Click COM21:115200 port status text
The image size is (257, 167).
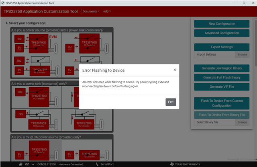click(x=47, y=164)
